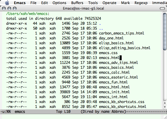
Task: Click emacs_fun.html file name
Action: click(113, 82)
